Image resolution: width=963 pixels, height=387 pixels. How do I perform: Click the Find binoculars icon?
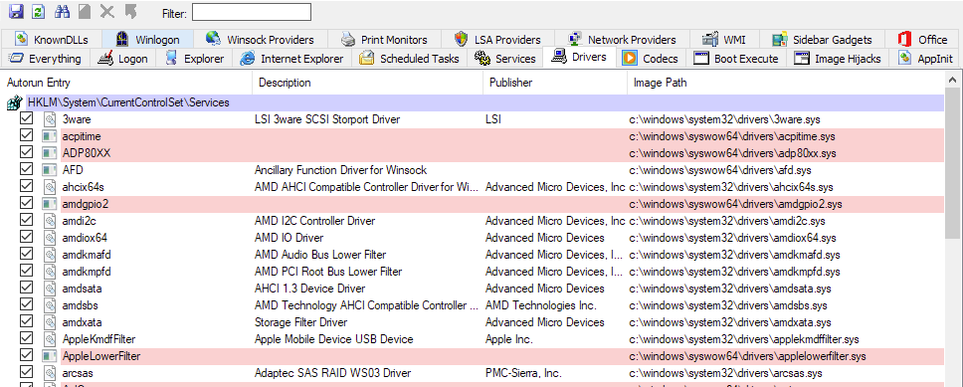[62, 11]
